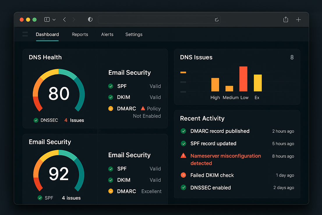Viewport: 322px width, 215px height.
Task: Open a new tab with plus icon
Action: [298, 20]
